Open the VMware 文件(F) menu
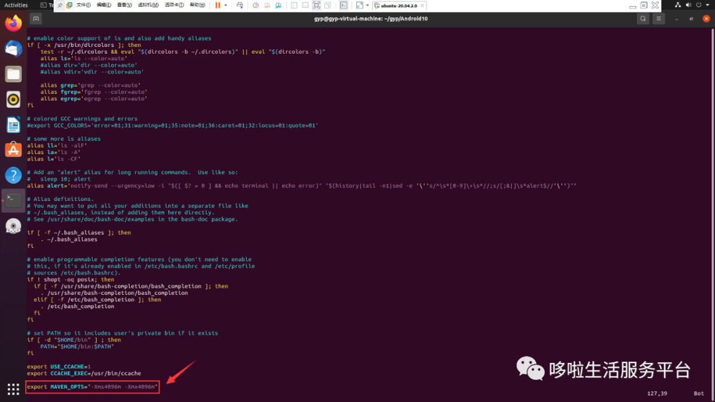The height and width of the screenshot is (402, 715). (83, 5)
